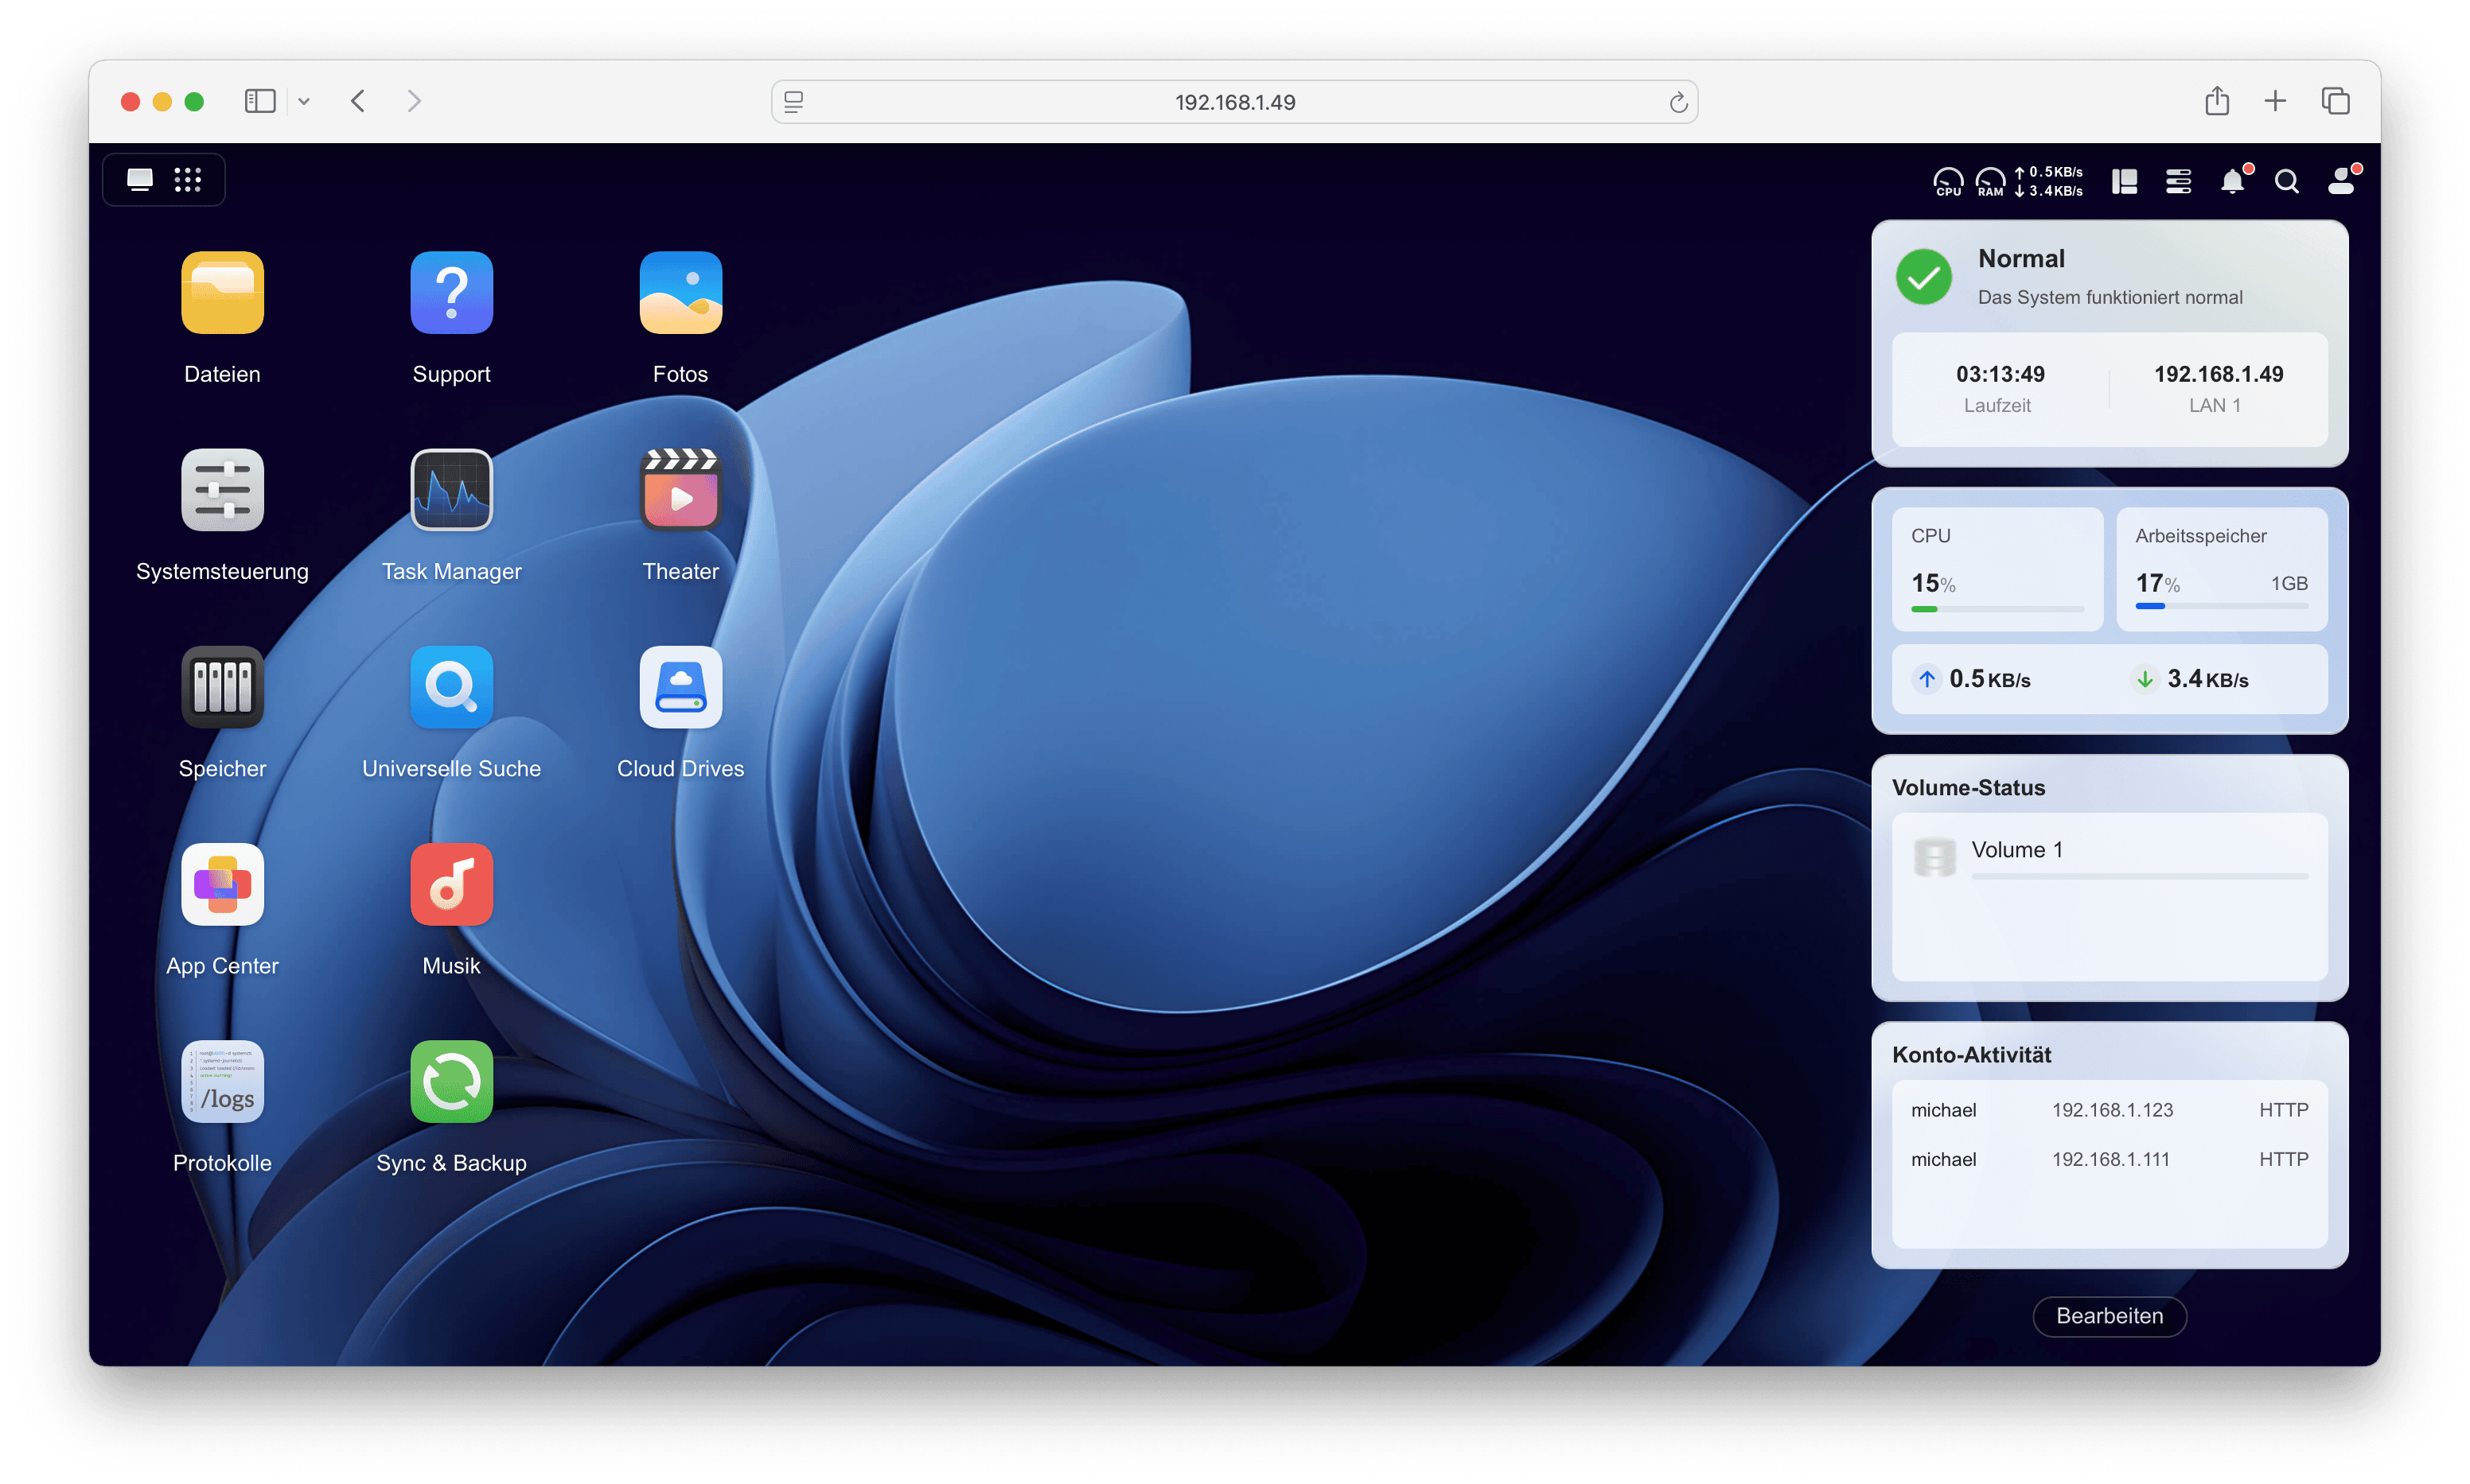
Task: Open Protokolle logs app
Action: click(222, 1081)
